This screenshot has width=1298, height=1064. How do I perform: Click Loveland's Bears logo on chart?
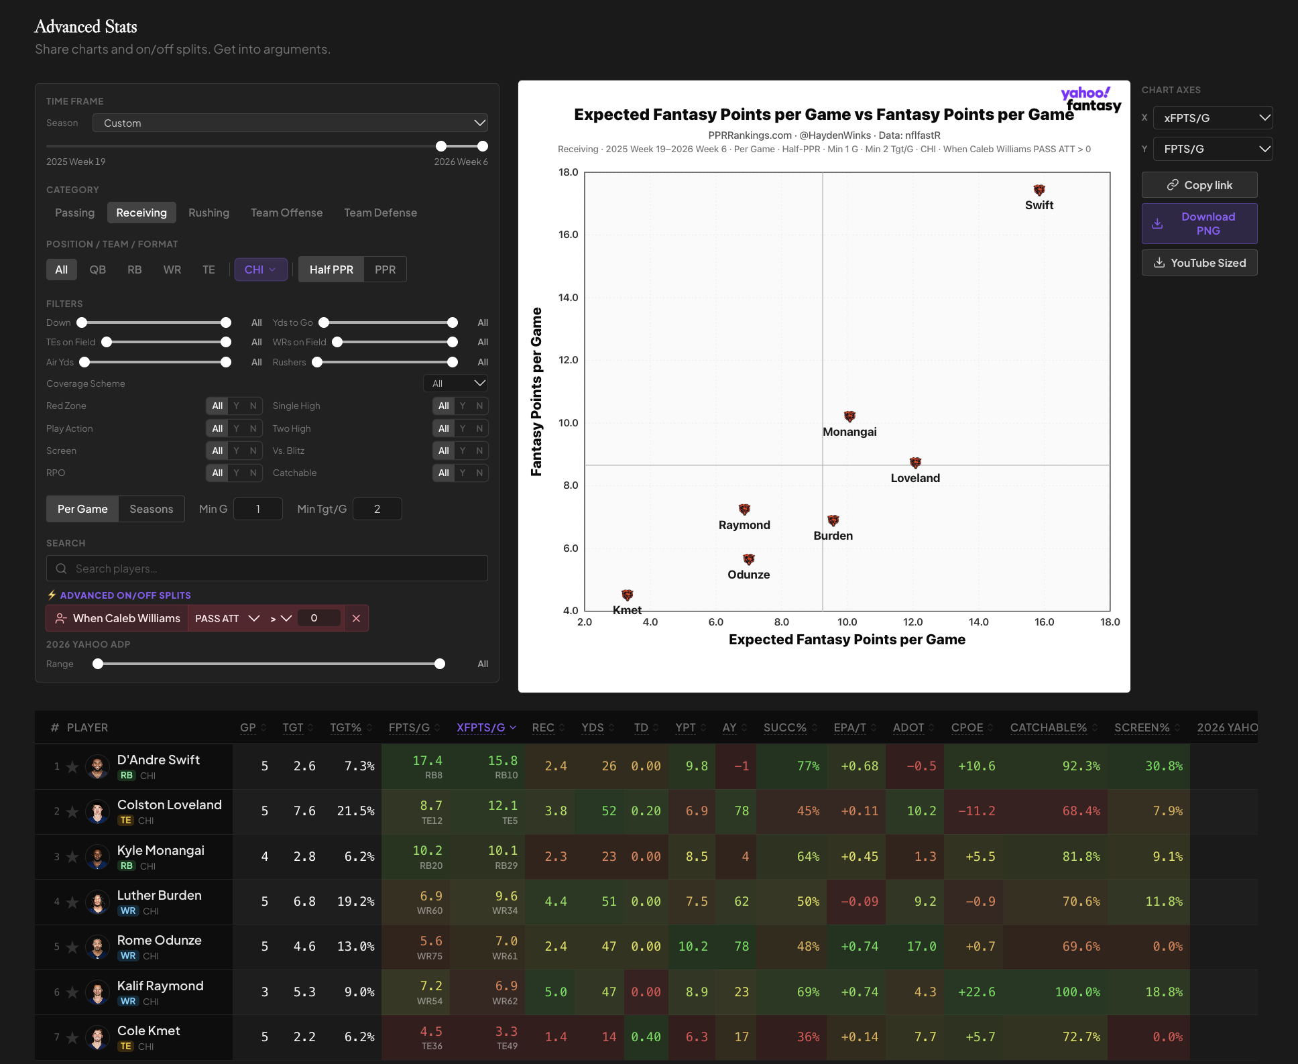(915, 463)
